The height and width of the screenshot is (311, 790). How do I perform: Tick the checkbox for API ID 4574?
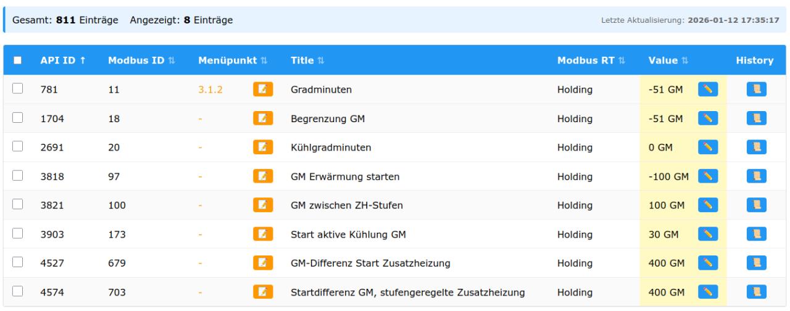pos(18,292)
